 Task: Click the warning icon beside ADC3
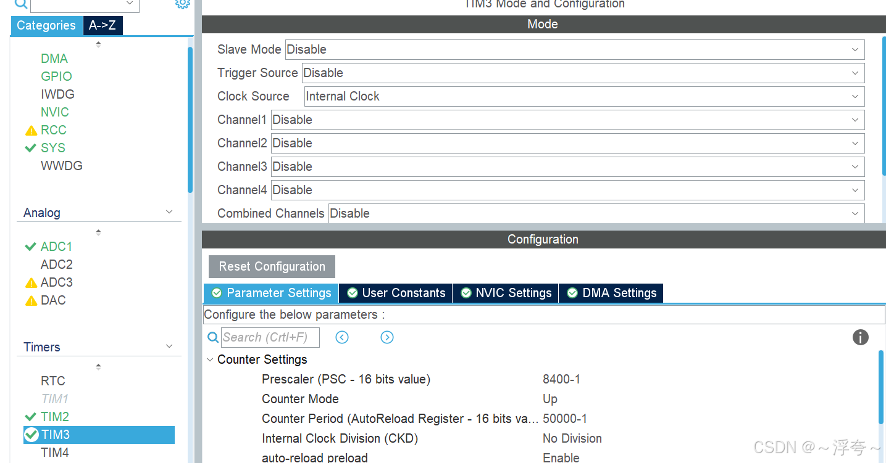(x=30, y=282)
